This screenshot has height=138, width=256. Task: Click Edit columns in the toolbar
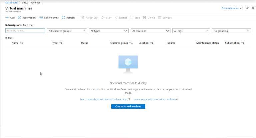coord(49,18)
